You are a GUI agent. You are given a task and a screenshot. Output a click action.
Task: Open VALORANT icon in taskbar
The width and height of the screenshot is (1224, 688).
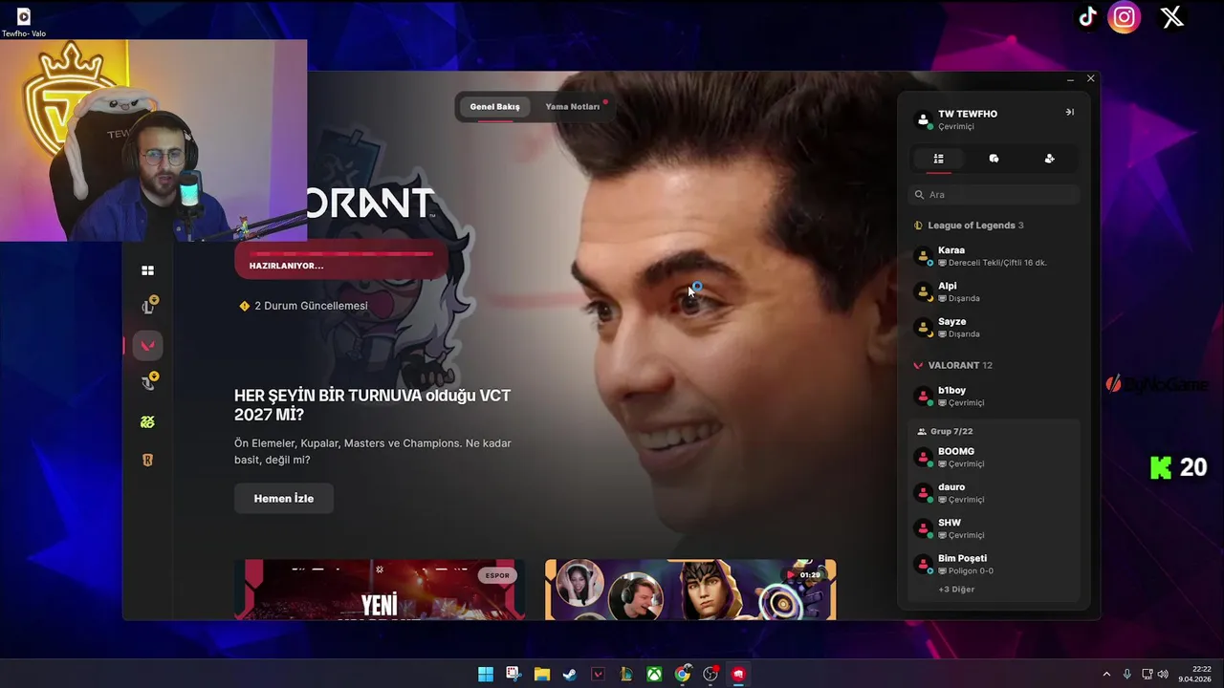pyautogui.click(x=599, y=674)
